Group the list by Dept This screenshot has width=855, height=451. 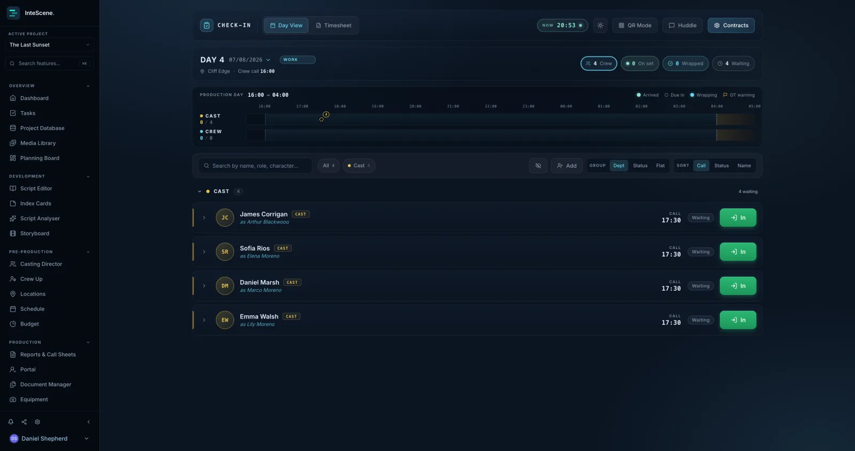click(619, 166)
